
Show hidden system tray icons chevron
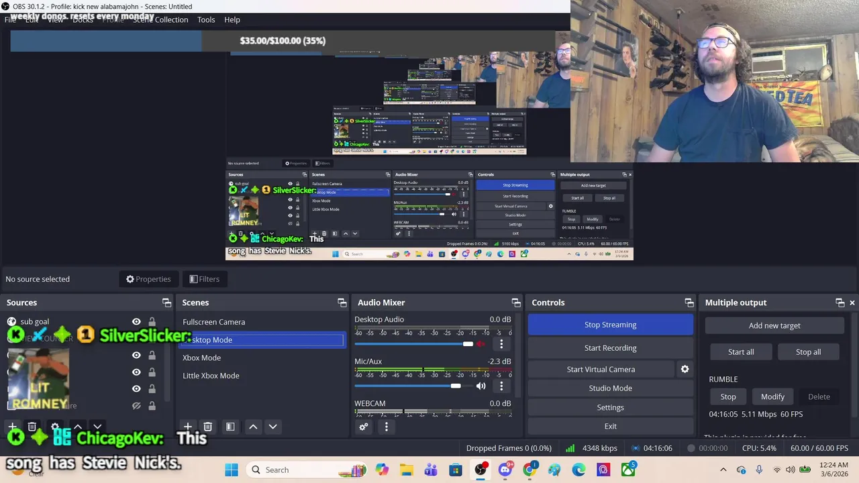coord(723,470)
